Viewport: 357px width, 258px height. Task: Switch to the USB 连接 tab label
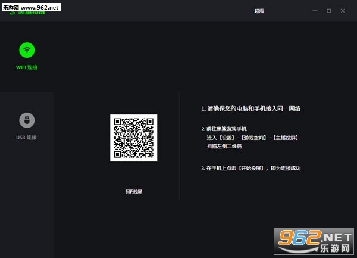point(26,138)
